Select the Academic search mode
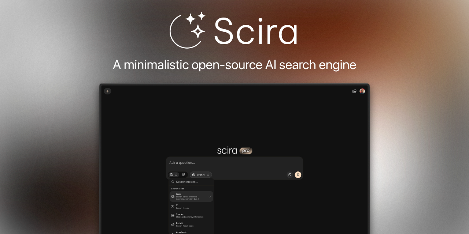 (191, 232)
